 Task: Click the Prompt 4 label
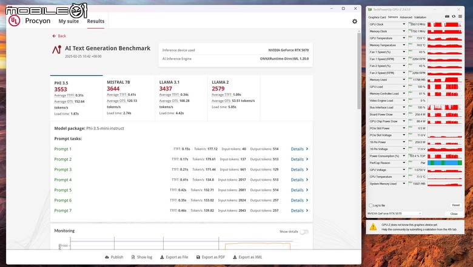[62, 180]
